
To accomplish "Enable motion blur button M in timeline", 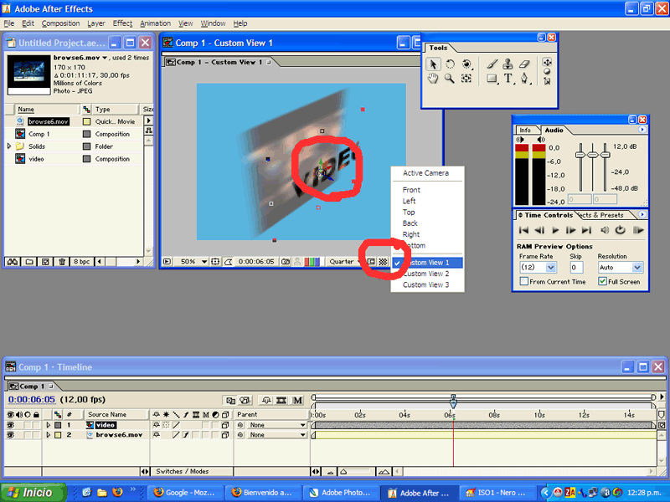I will (x=297, y=401).
